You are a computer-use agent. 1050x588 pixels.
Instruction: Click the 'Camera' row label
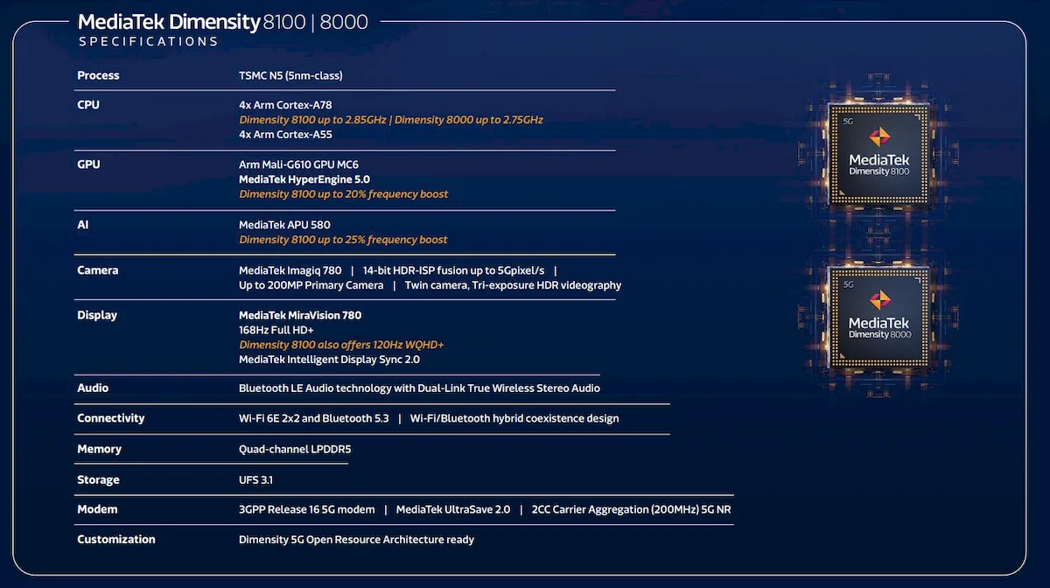pyautogui.click(x=97, y=270)
